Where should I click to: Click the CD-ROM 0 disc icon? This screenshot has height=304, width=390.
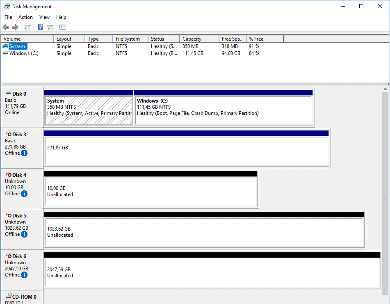point(9,296)
